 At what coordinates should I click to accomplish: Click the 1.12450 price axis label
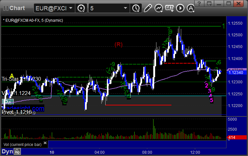pyautogui.click(x=235, y=47)
